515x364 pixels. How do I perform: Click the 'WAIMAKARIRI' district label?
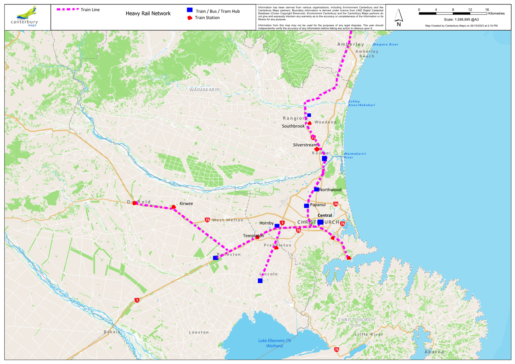tap(205, 90)
